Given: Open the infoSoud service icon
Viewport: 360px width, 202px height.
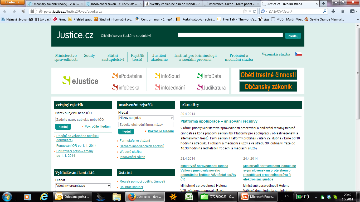Looking at the screenshot, I should click(x=167, y=76).
